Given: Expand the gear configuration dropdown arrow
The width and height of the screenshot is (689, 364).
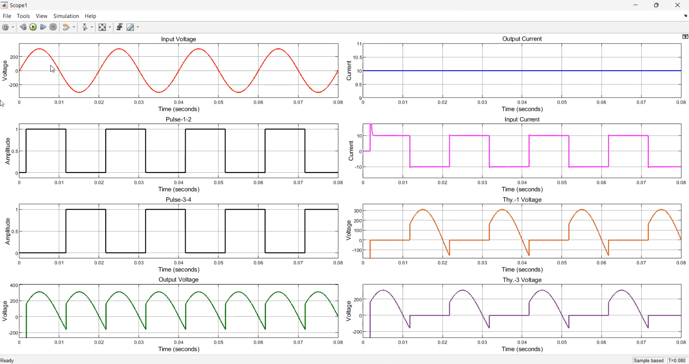Looking at the screenshot, I should click(13, 27).
